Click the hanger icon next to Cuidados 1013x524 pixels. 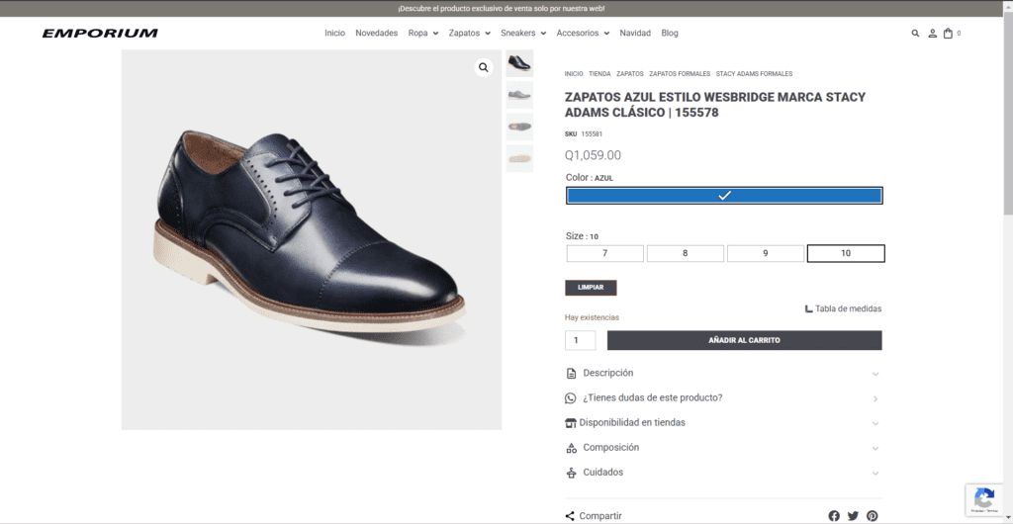(x=571, y=473)
